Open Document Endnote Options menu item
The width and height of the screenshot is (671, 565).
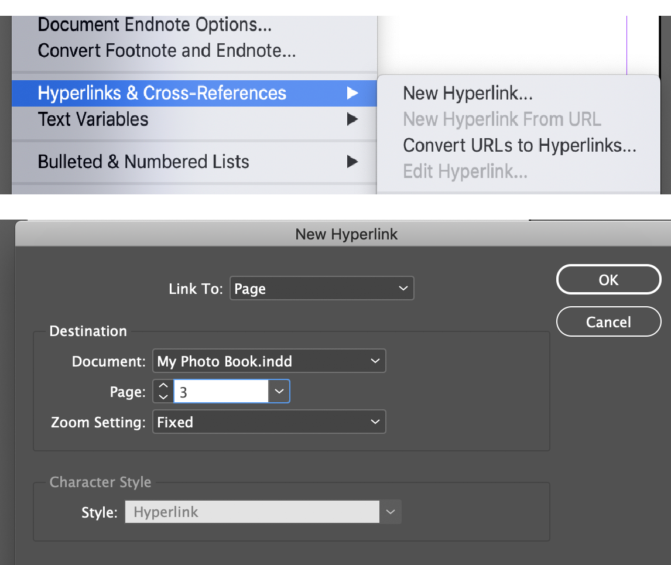(x=155, y=25)
